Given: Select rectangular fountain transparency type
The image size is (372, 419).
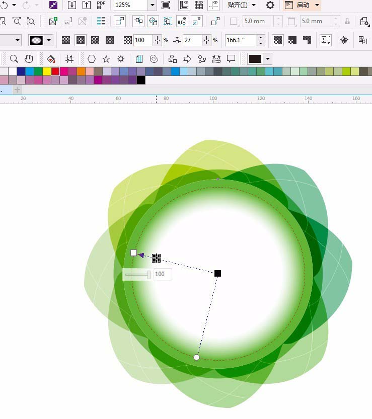Looking at the screenshot, I should (110, 40).
